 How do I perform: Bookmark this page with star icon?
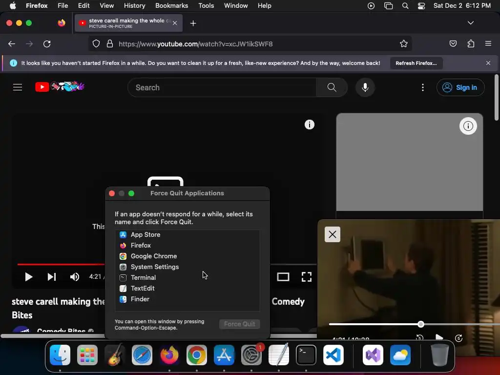(404, 43)
